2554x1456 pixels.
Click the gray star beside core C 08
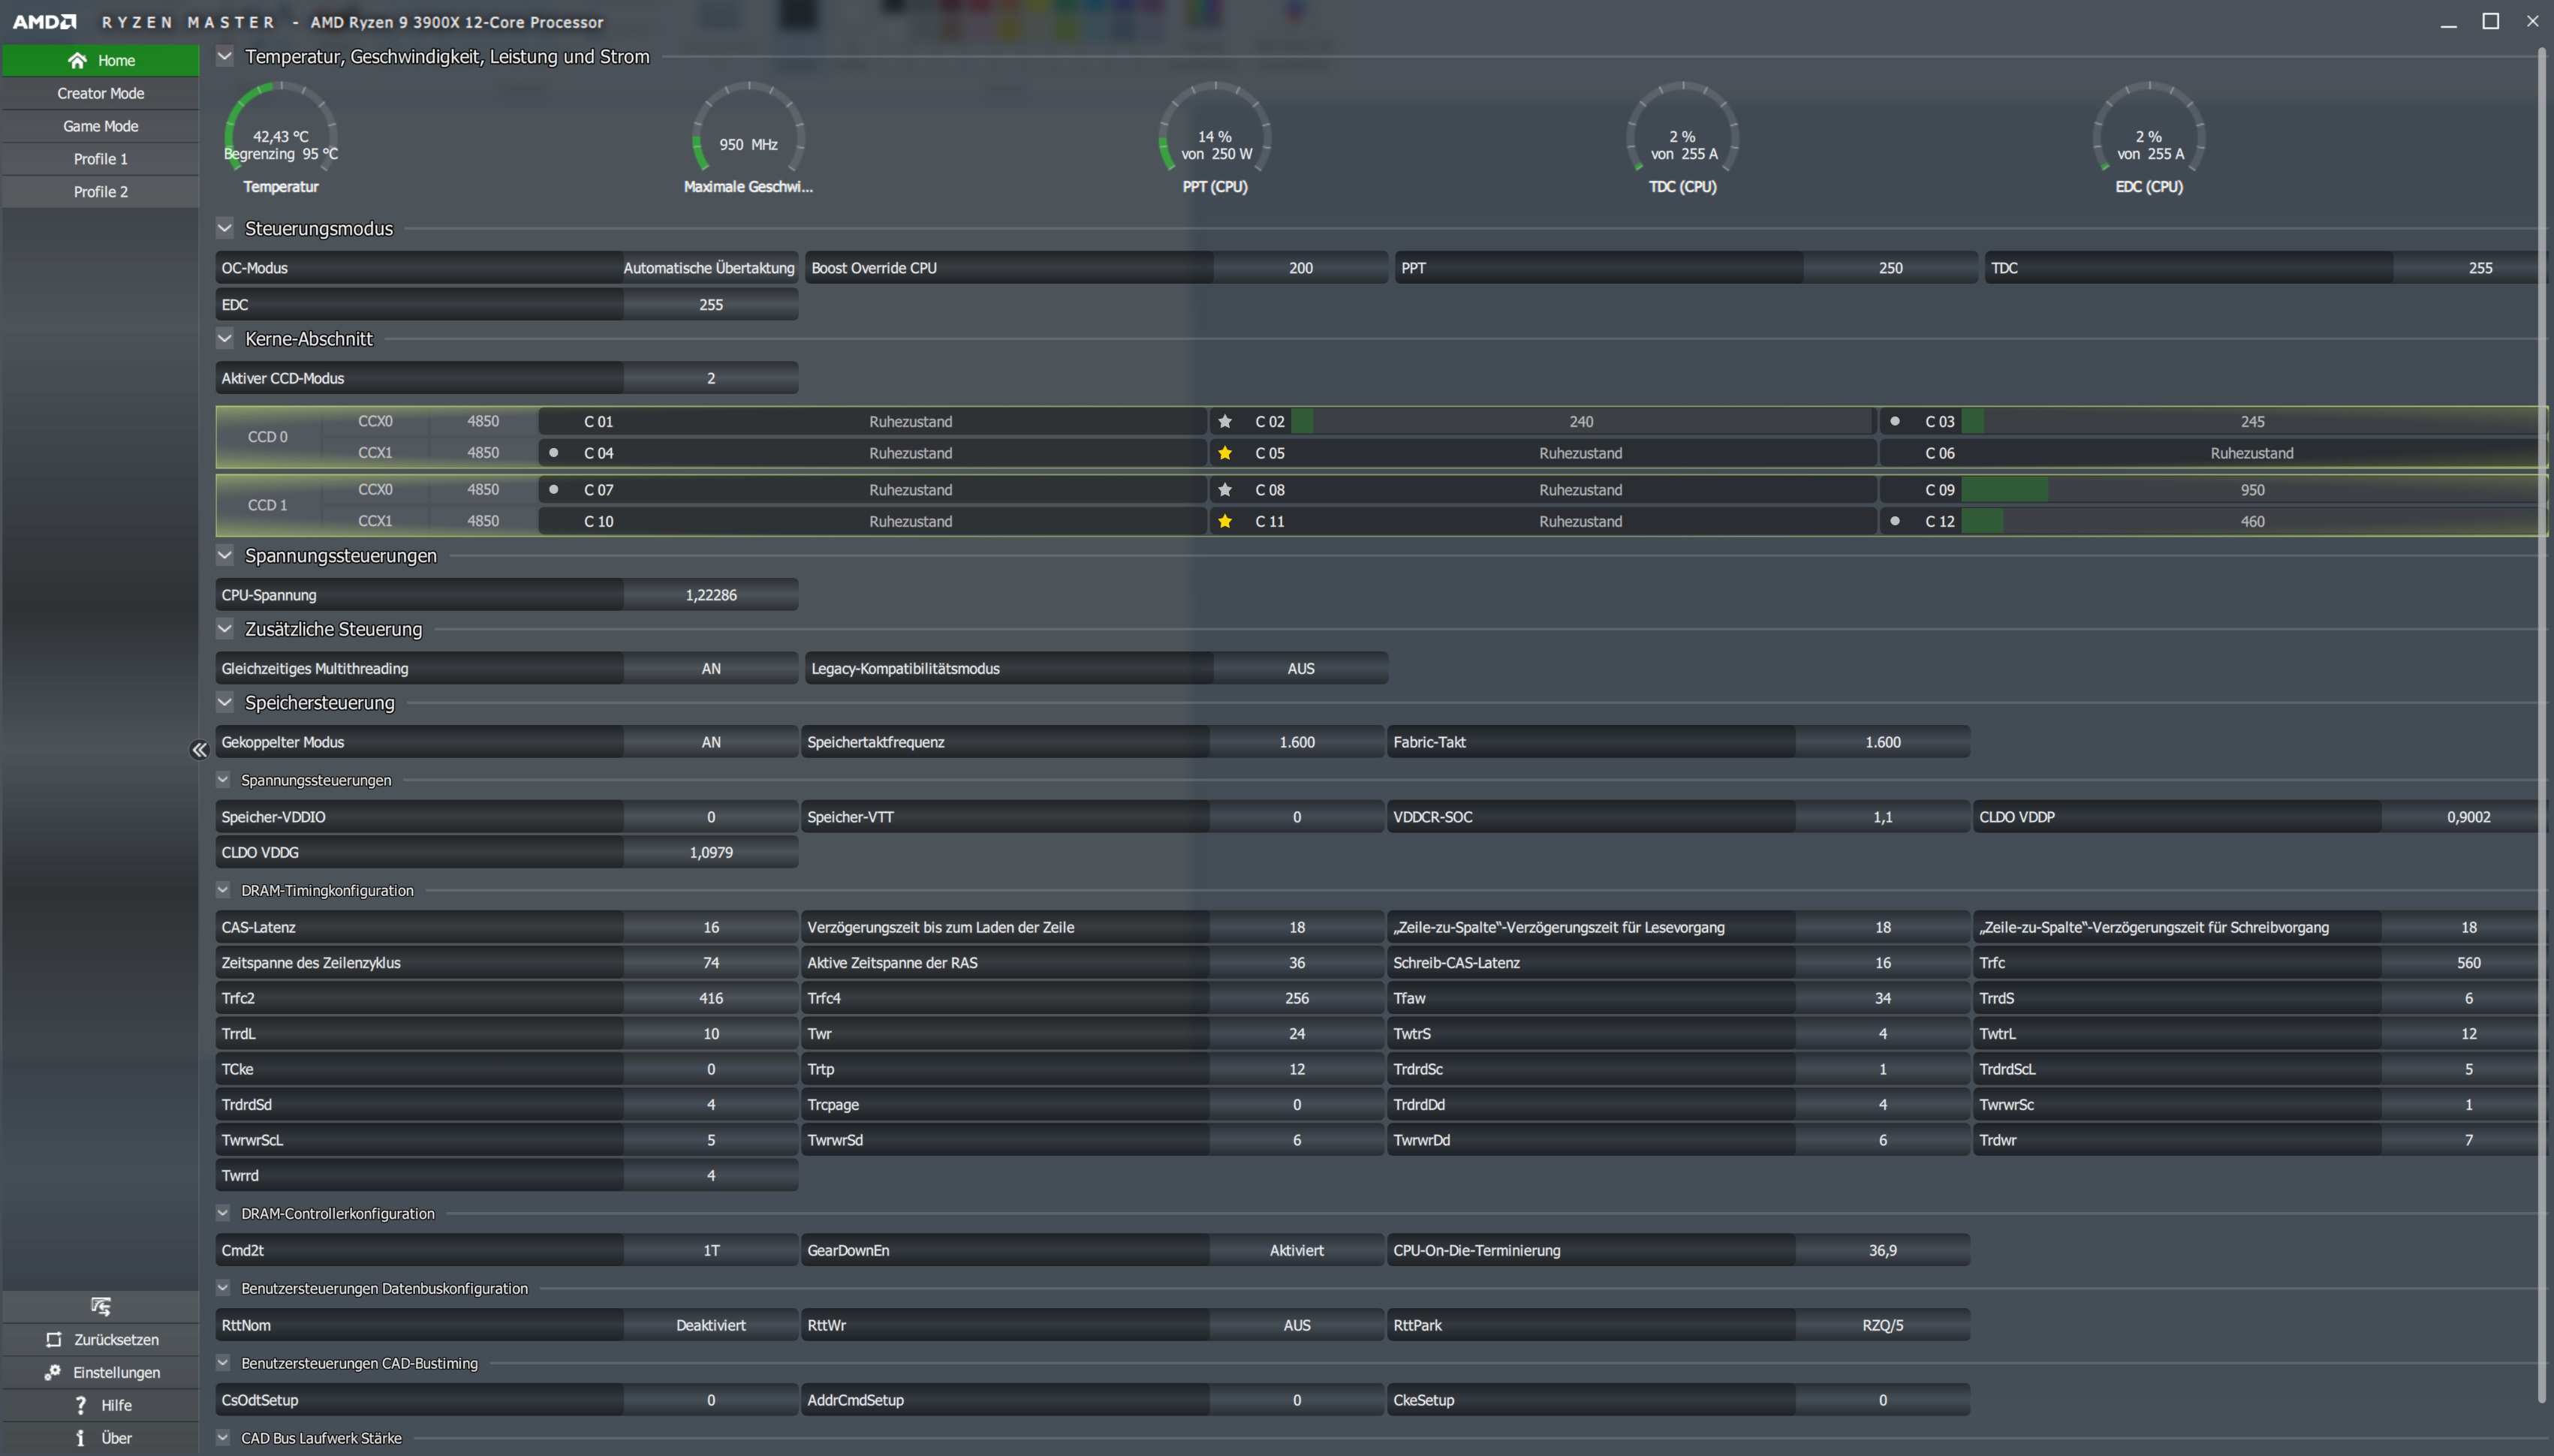(x=1225, y=490)
